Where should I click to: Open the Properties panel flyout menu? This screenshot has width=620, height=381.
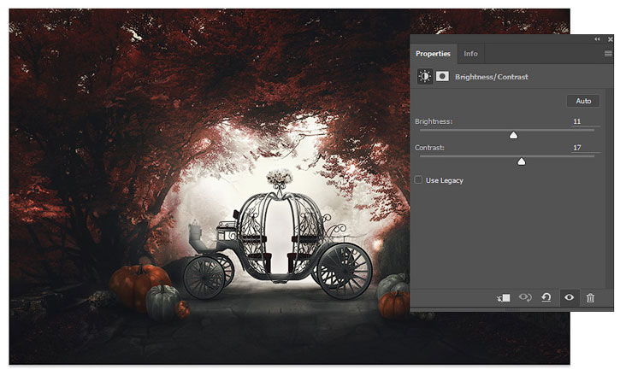point(608,54)
